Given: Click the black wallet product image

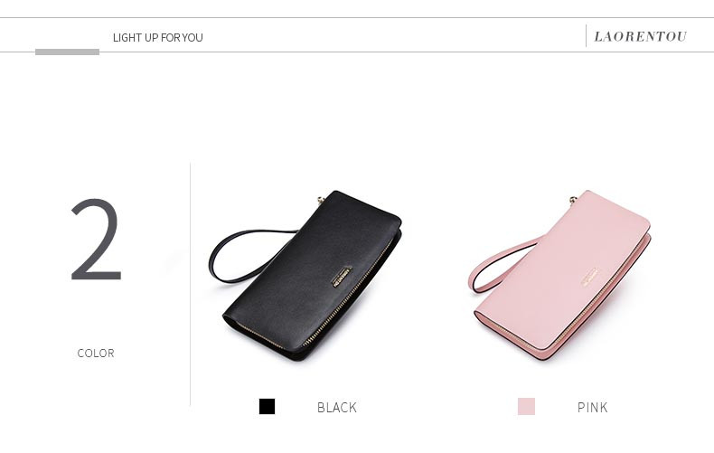Looking at the screenshot, I should pos(306,276).
